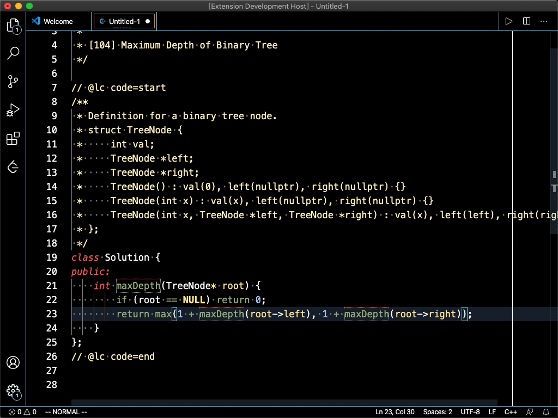The width and height of the screenshot is (558, 418).
Task: Click 'public:' access specifier
Action: click(x=90, y=272)
